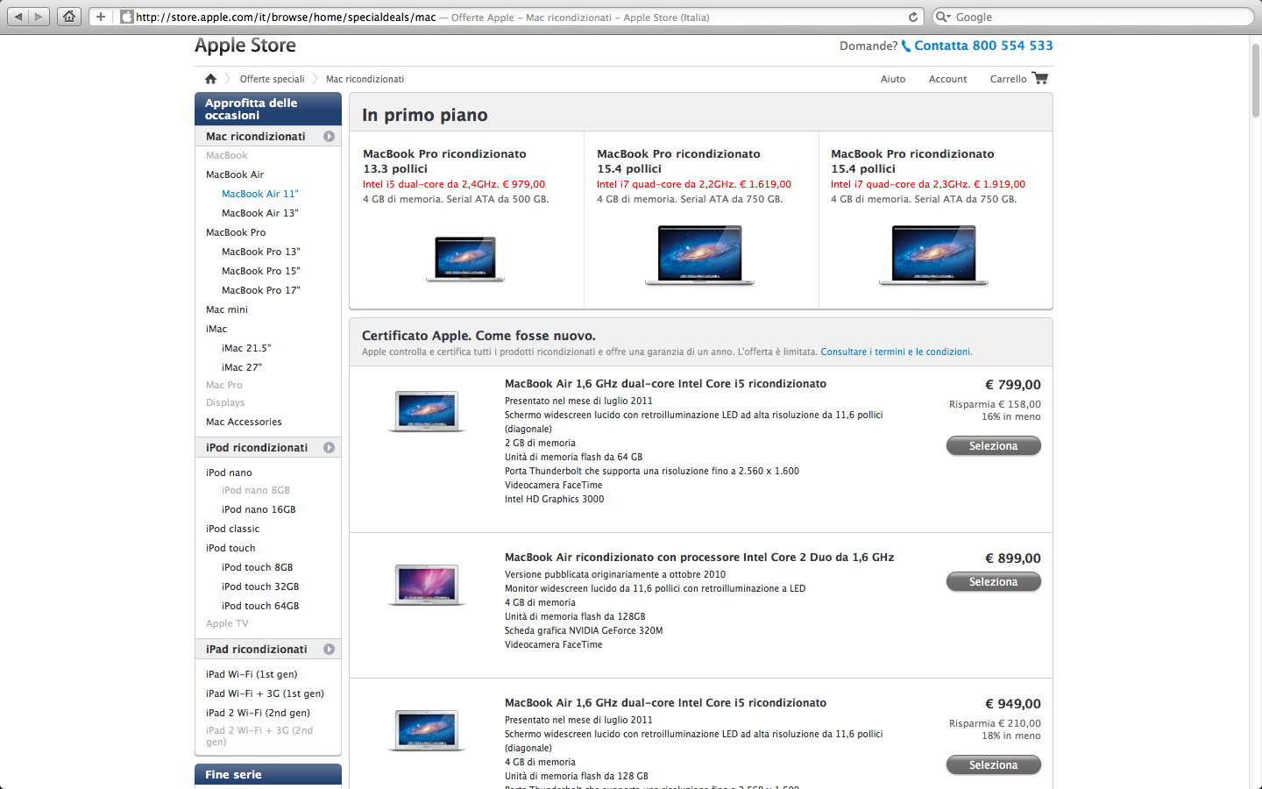Select MacBook Air 13" in the sidebar
The image size is (1262, 789).
(x=260, y=213)
